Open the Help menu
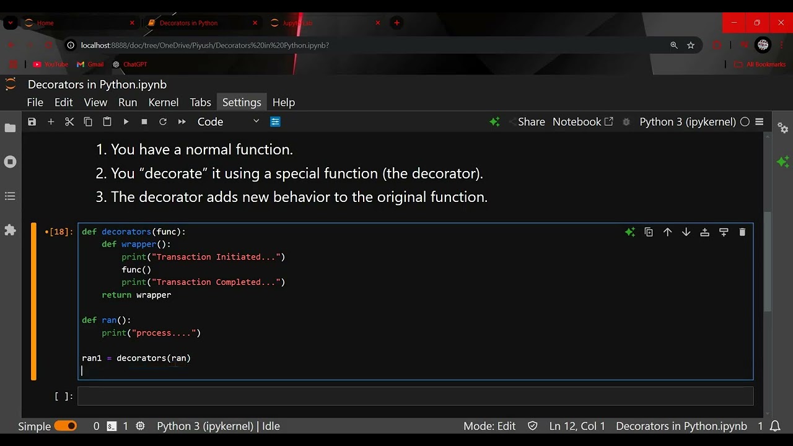Image resolution: width=793 pixels, height=446 pixels. (284, 102)
